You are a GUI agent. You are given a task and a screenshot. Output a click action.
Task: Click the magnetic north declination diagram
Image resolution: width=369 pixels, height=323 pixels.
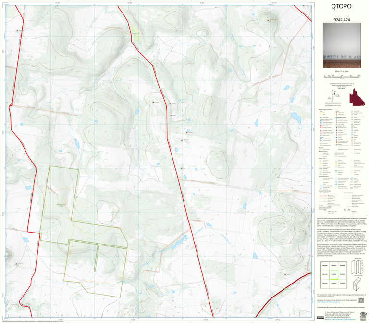pyautogui.click(x=333, y=97)
